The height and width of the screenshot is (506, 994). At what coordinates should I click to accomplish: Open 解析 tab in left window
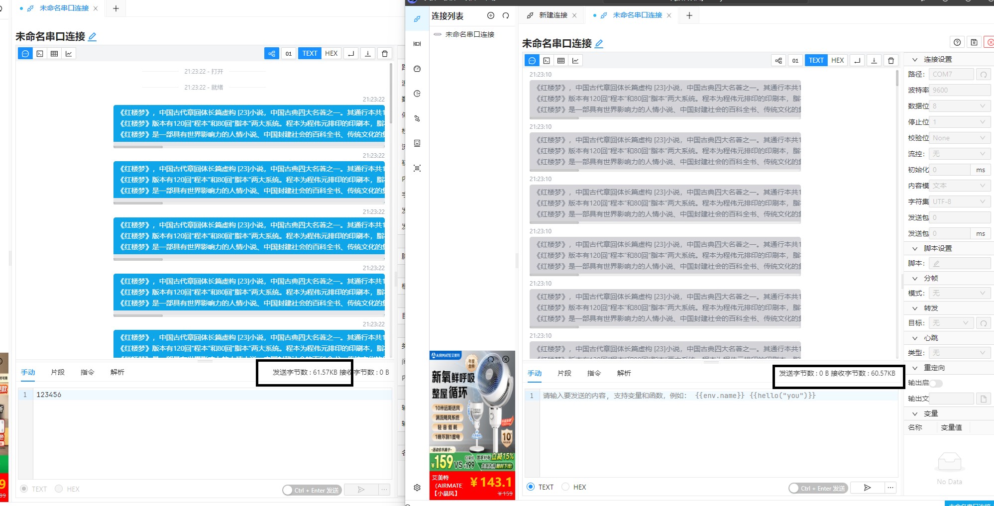[117, 372]
